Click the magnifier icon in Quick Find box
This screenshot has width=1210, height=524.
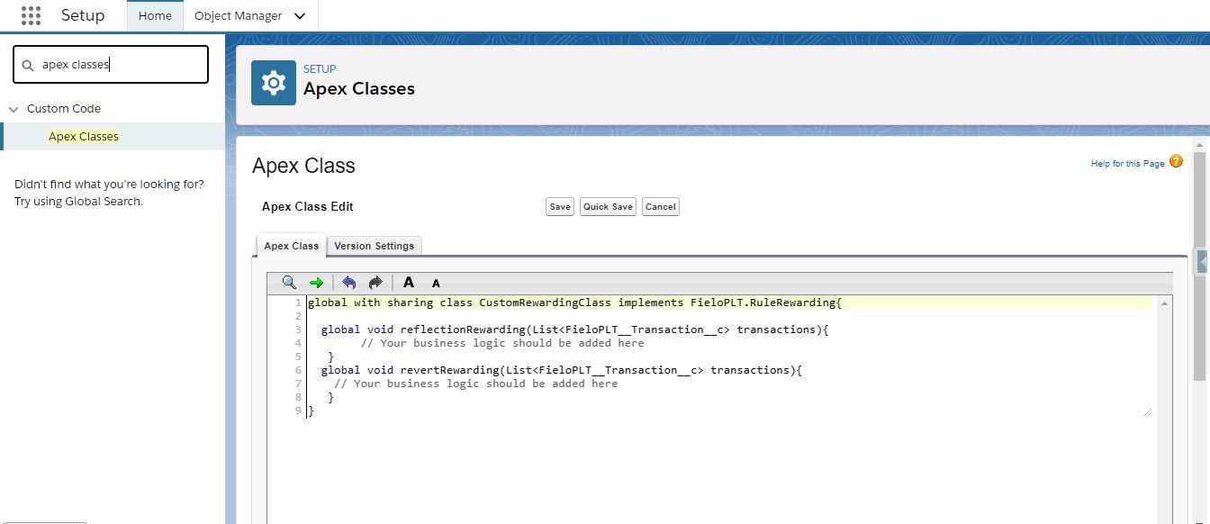27,65
